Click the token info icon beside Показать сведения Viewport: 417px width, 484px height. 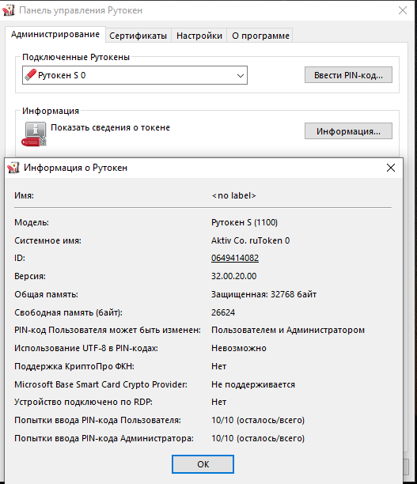click(x=34, y=134)
